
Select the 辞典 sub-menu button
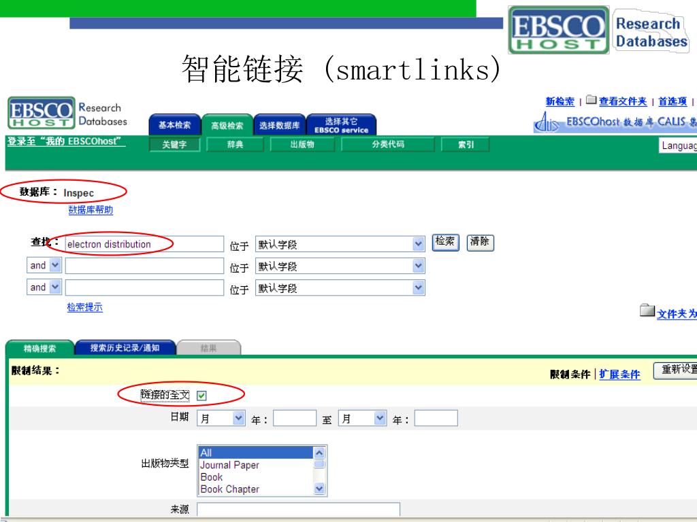tap(235, 144)
